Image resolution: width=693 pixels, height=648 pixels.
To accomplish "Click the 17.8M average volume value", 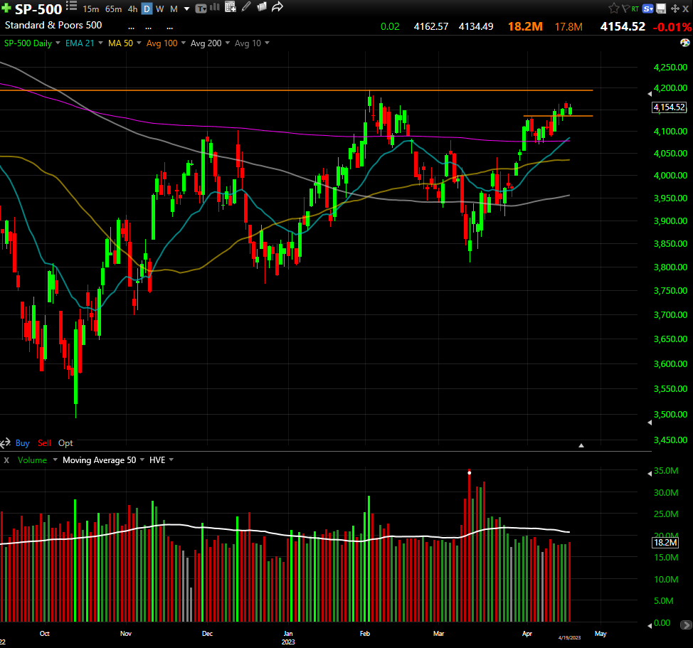I will point(568,27).
